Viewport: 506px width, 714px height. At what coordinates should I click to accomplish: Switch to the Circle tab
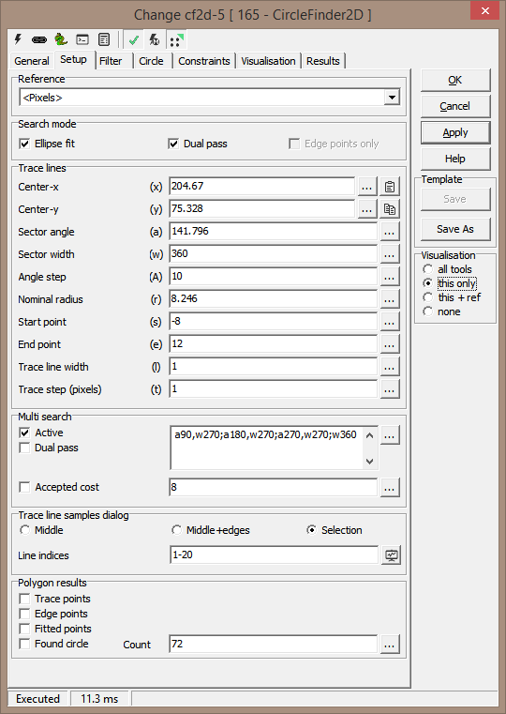click(151, 61)
